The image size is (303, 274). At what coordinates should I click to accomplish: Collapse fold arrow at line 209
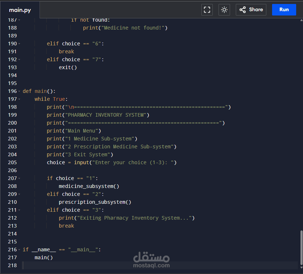[19, 194]
